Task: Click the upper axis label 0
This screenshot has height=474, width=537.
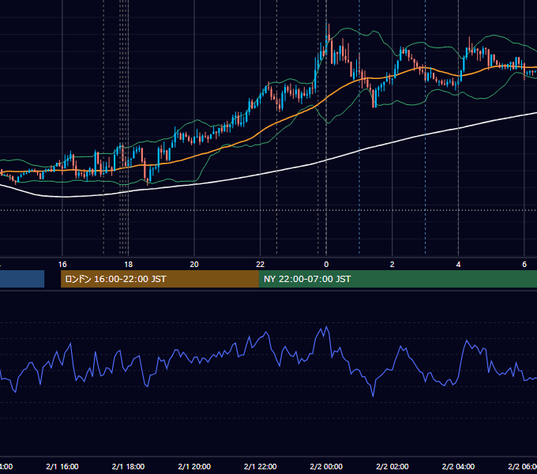Action: pyautogui.click(x=326, y=265)
